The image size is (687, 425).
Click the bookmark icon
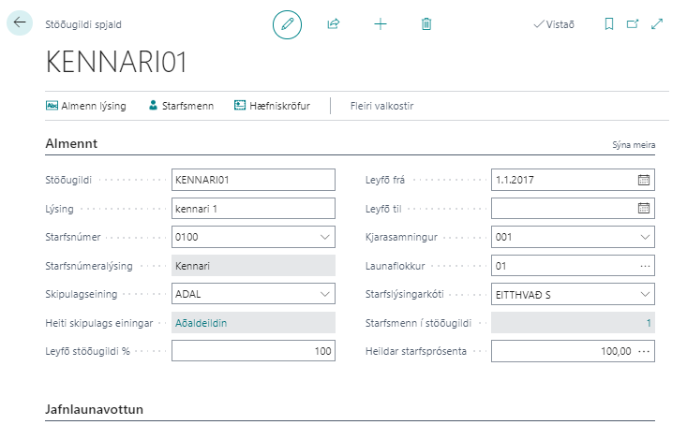608,24
